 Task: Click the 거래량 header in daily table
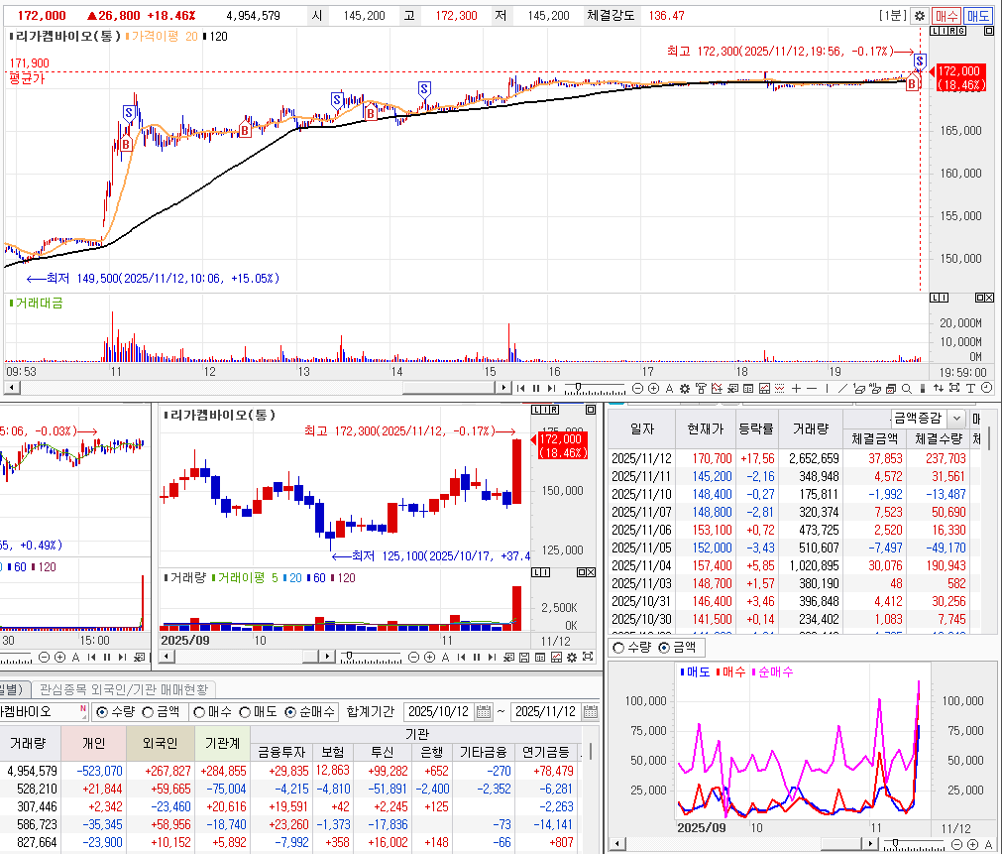(x=811, y=428)
